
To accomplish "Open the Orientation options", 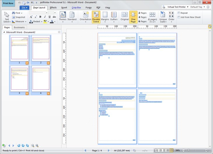I will pos(85,17).
